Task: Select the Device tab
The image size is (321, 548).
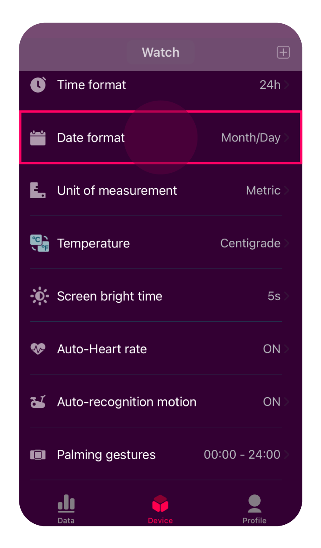Action: [x=160, y=509]
